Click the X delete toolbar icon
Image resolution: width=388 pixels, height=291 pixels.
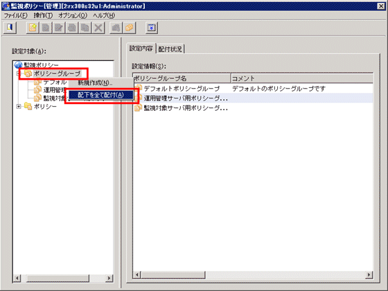click(98, 28)
